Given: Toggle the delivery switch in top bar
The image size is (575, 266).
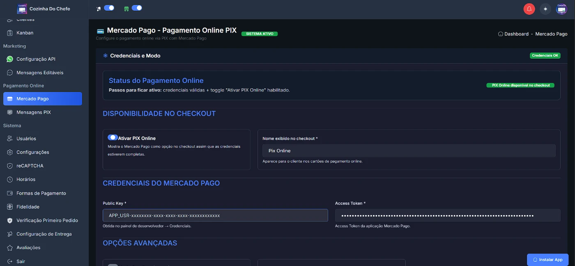Looking at the screenshot, I should (109, 8).
